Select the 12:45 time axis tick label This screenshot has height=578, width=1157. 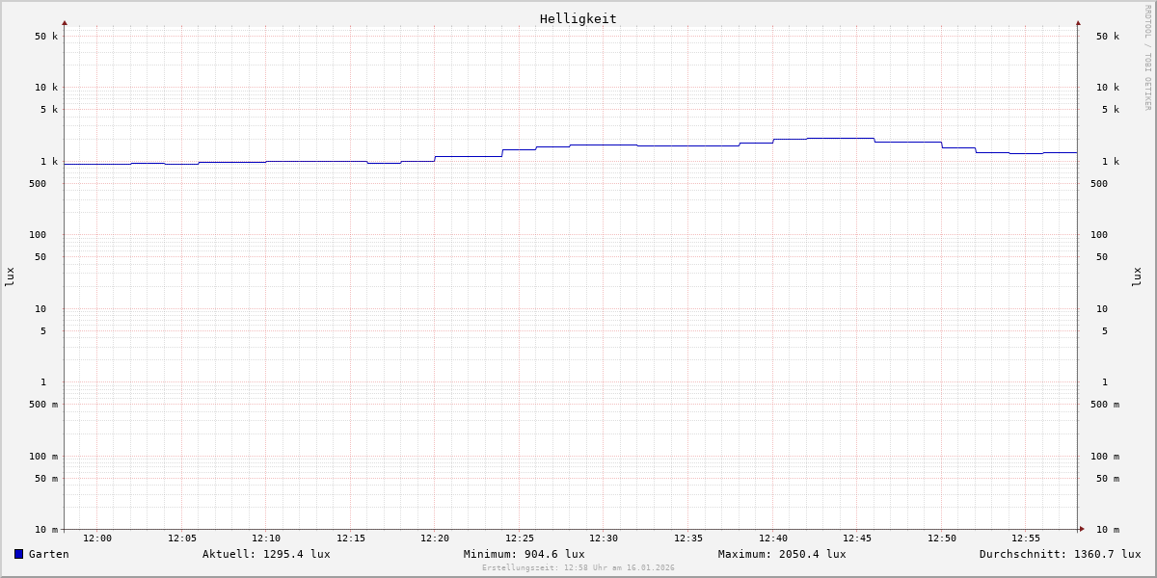(x=857, y=539)
